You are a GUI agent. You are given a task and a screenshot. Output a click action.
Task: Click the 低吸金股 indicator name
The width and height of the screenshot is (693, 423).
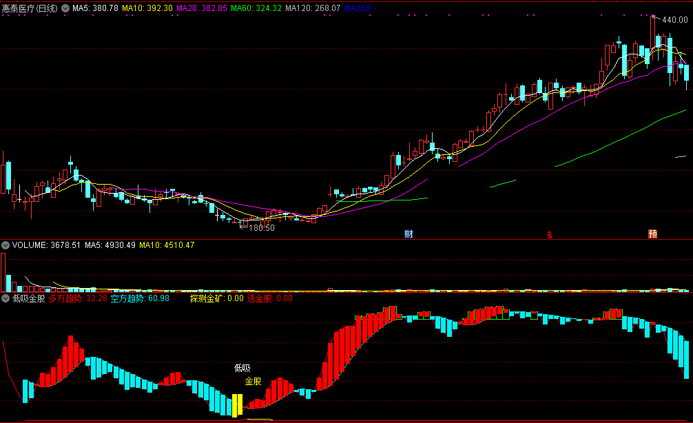point(29,298)
